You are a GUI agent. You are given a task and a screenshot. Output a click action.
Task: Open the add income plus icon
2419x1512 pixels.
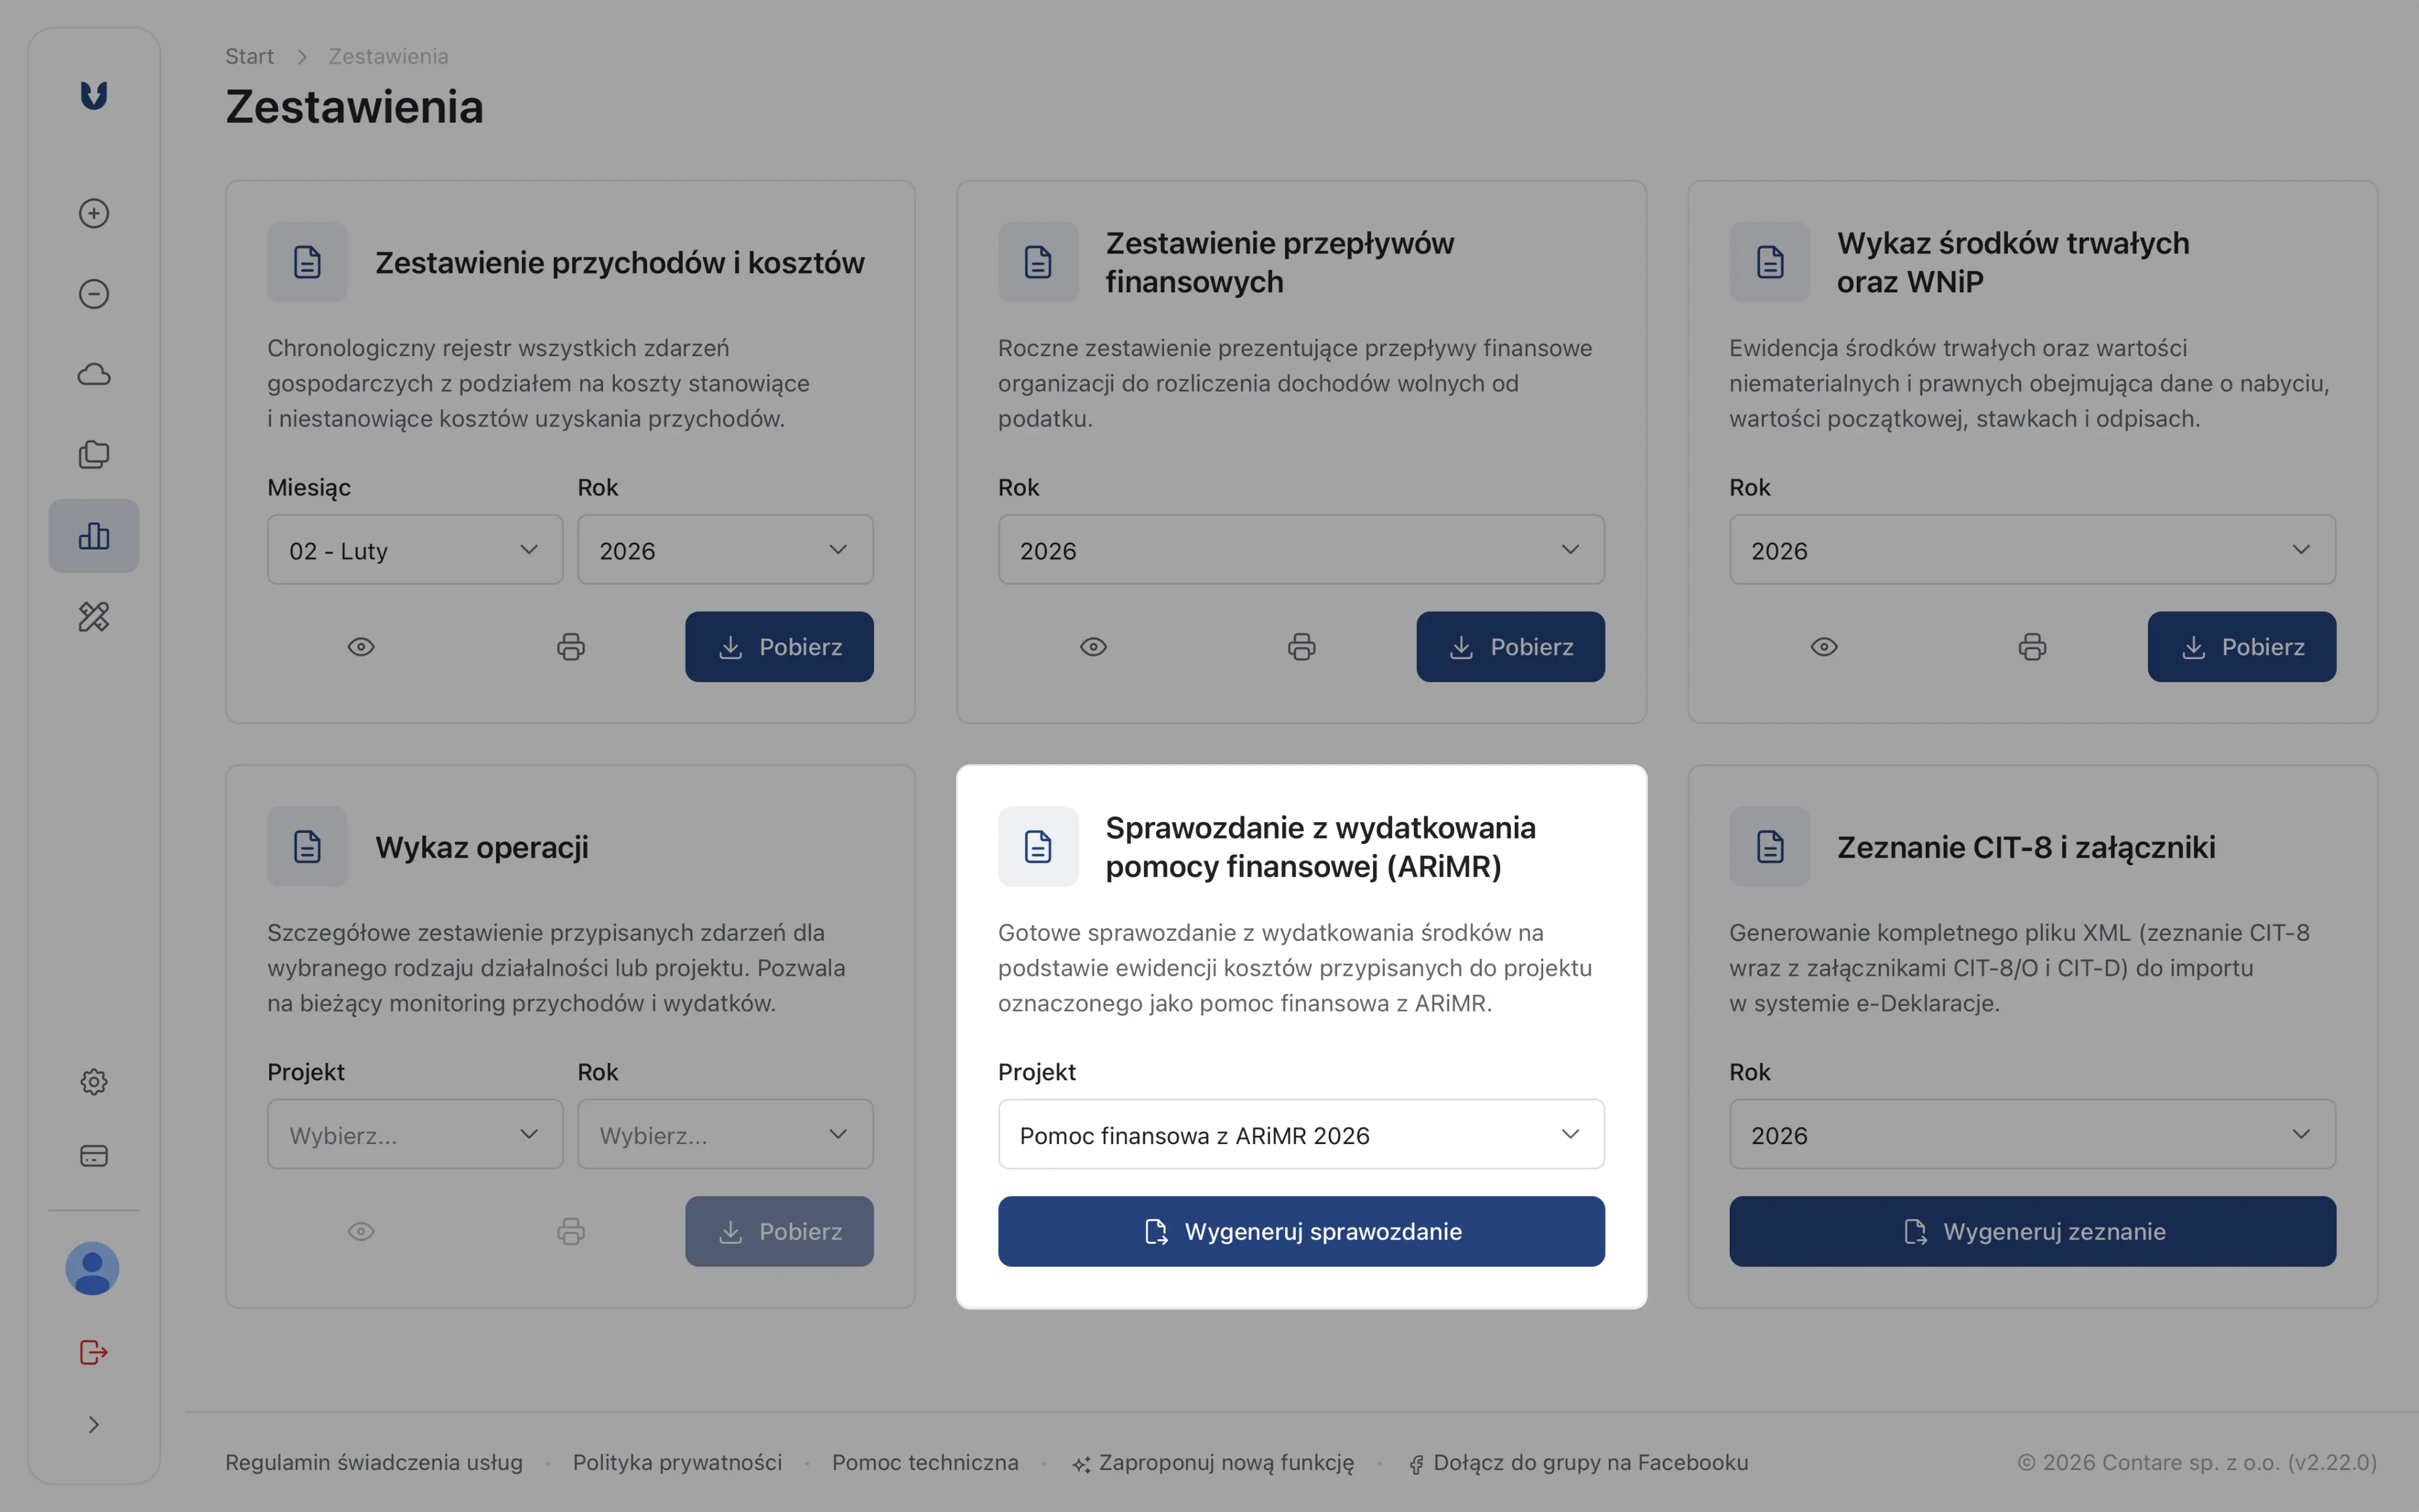93,212
